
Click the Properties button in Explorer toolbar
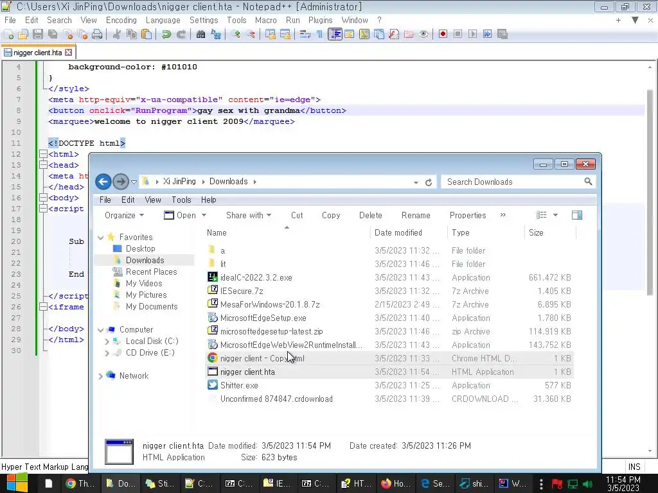[x=468, y=216]
